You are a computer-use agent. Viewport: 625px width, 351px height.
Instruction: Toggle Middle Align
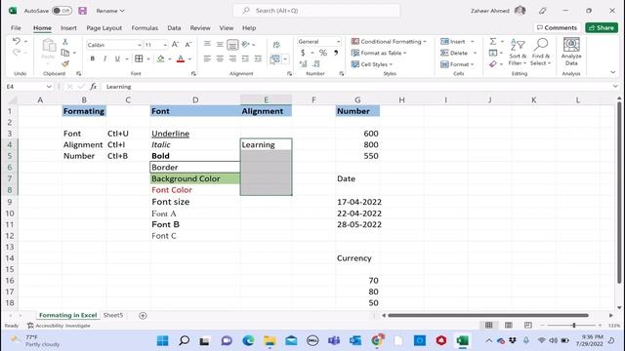(x=220, y=44)
